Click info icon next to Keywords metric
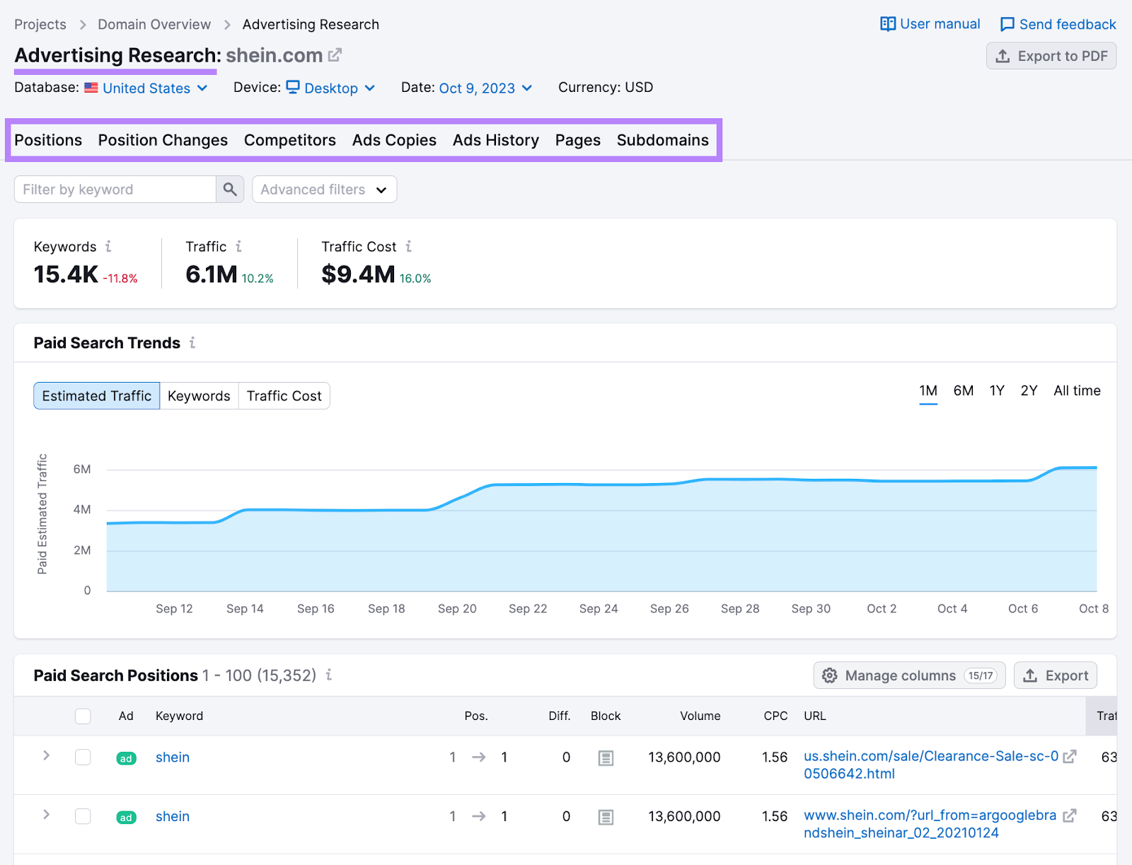Image resolution: width=1132 pixels, height=865 pixels. (x=108, y=246)
